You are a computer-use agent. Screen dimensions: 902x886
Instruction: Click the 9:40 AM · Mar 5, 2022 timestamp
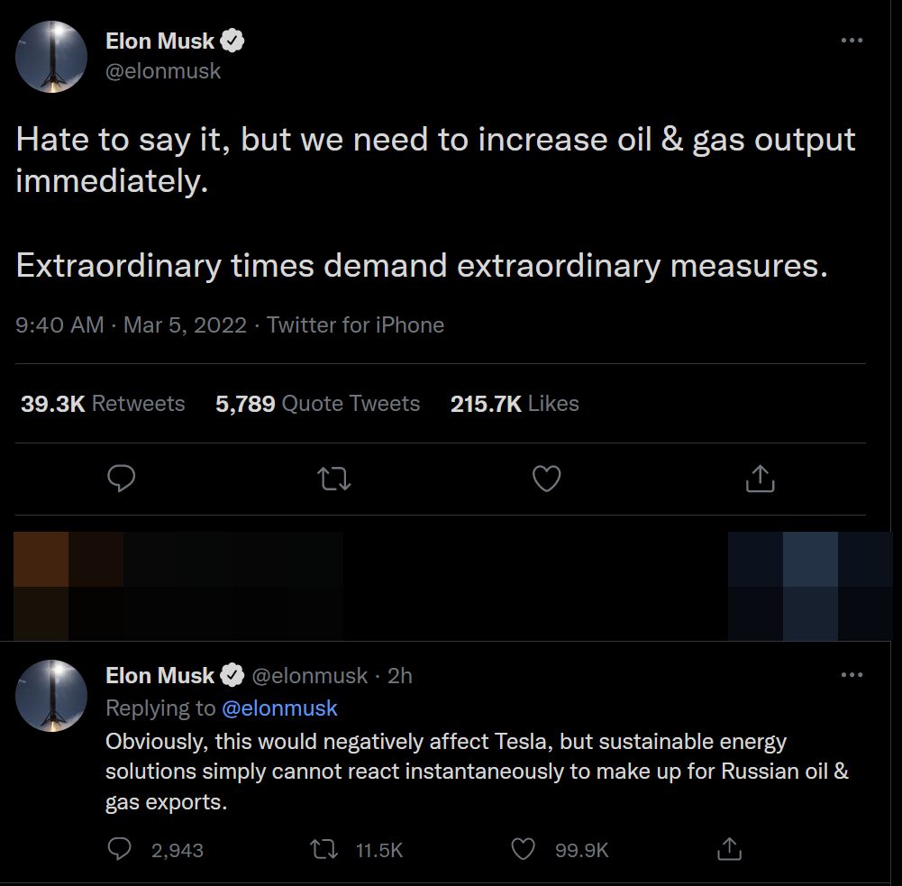click(131, 324)
